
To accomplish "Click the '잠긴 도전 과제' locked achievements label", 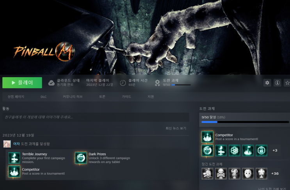I will point(212,164).
